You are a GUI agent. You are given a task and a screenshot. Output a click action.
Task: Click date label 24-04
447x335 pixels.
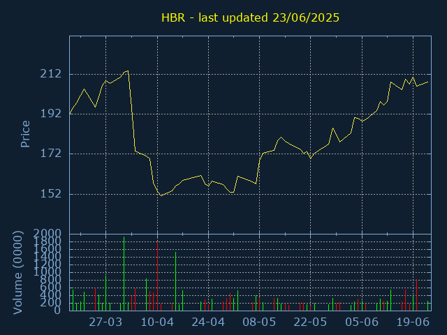pos(208,322)
